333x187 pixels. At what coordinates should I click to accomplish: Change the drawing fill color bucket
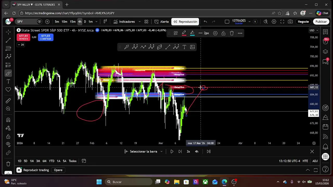[x=192, y=33]
